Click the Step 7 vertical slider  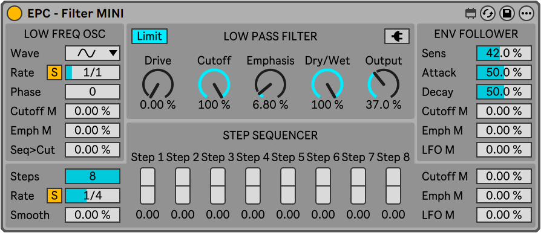tap(358, 186)
